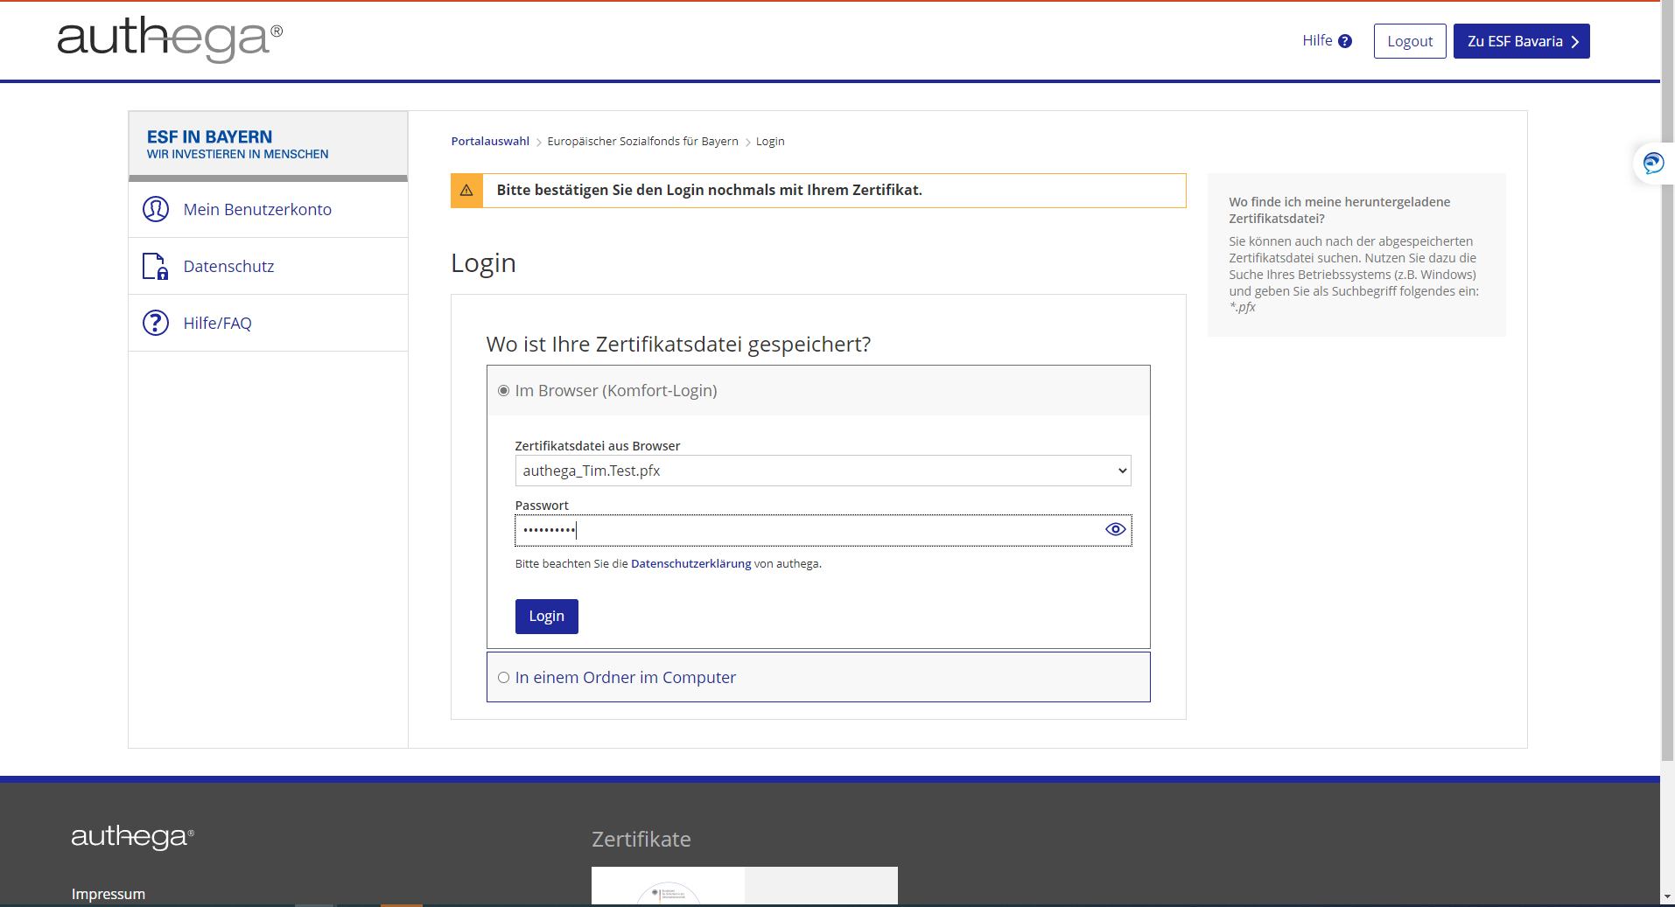Click the page vertical scrollbar
Viewport: 1675px width, 907px height.
(1667, 380)
